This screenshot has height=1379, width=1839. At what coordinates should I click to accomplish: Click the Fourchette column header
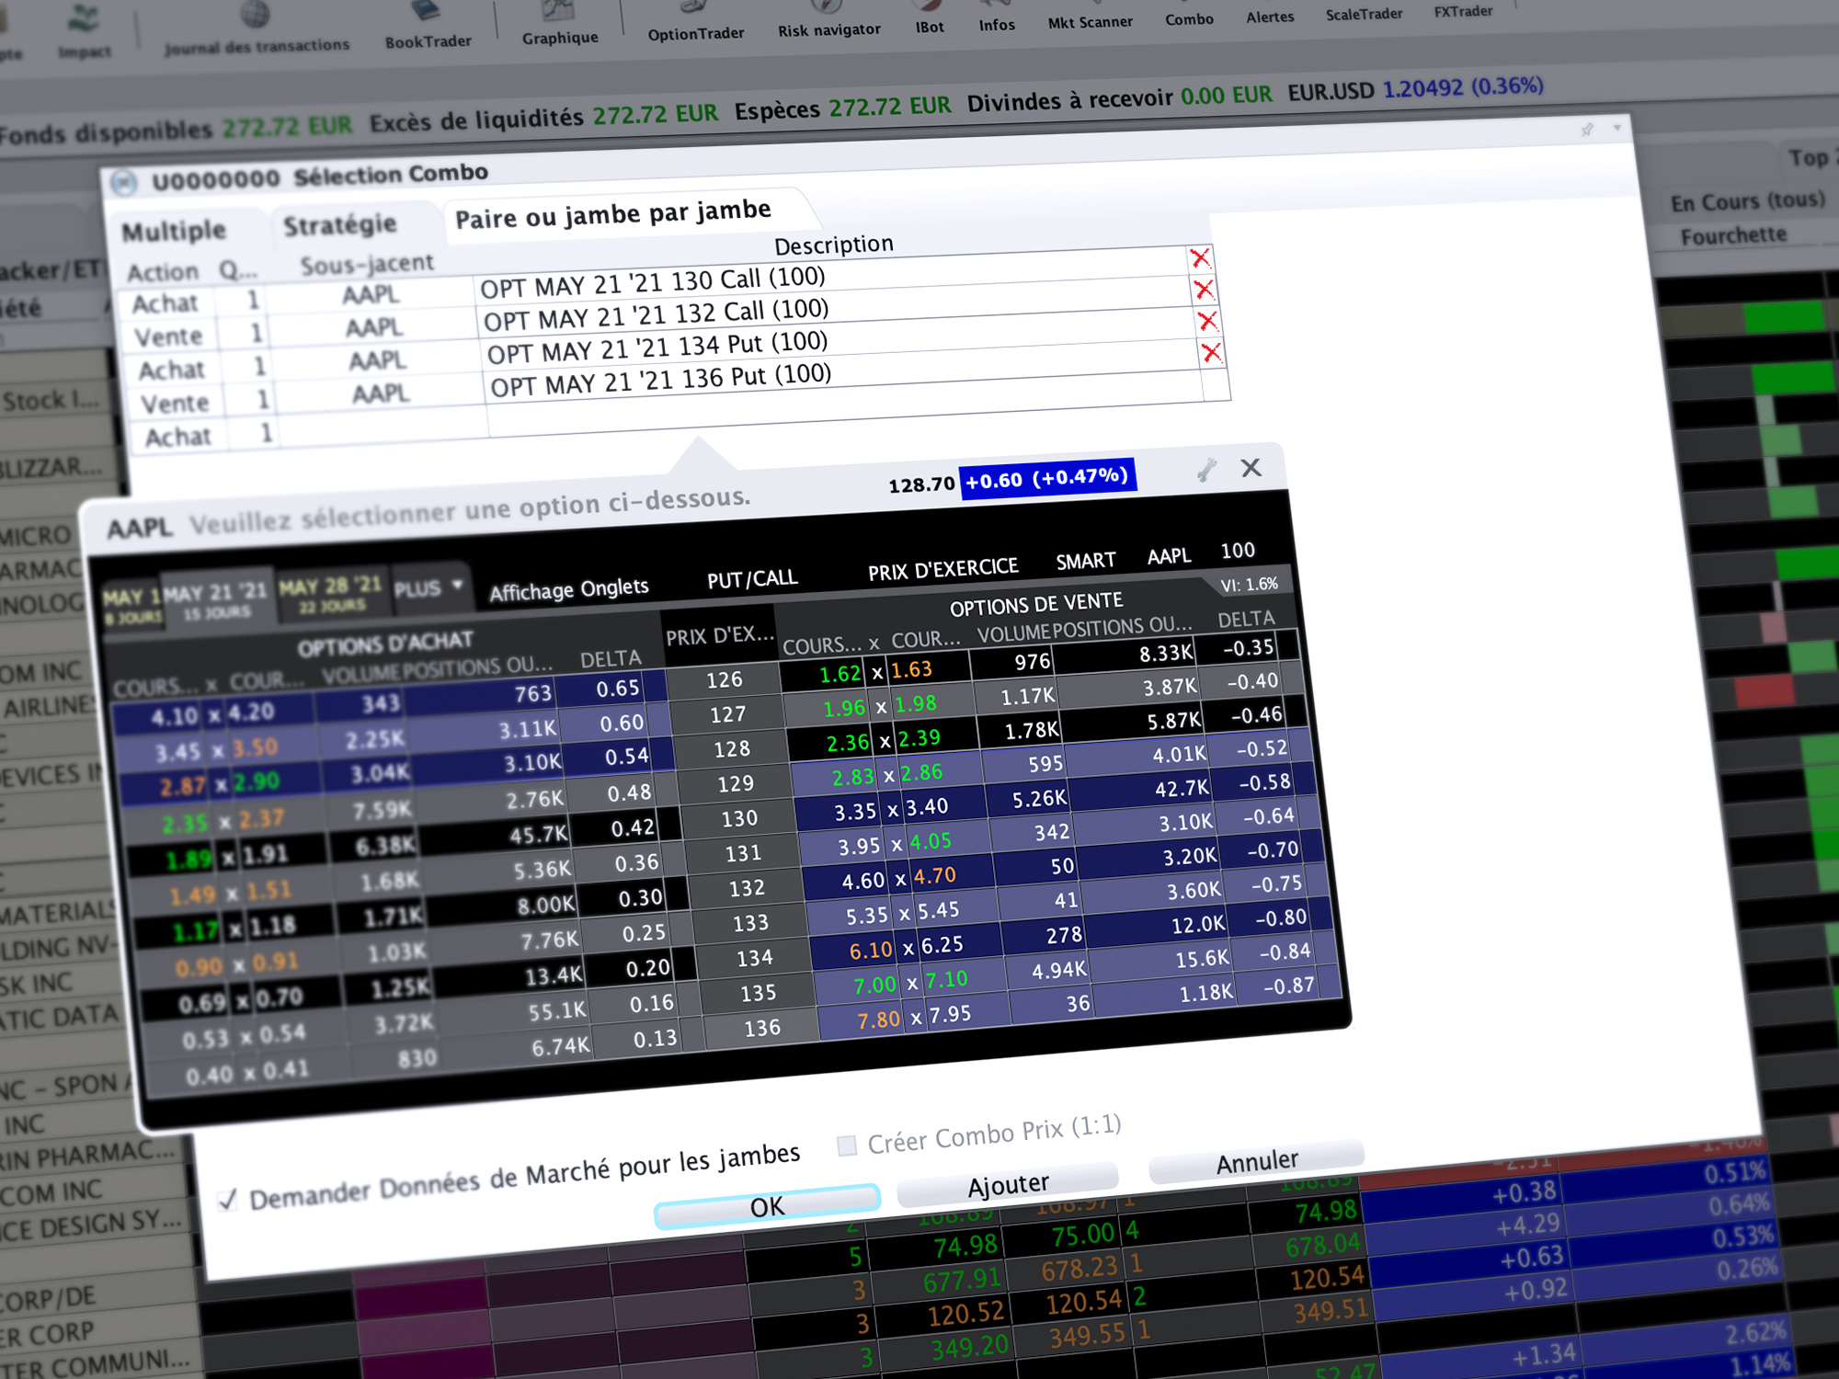[1733, 236]
